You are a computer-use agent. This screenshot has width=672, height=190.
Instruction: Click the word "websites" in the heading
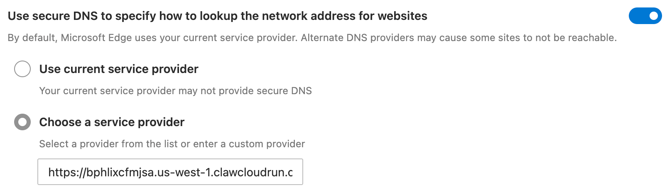[x=402, y=16]
